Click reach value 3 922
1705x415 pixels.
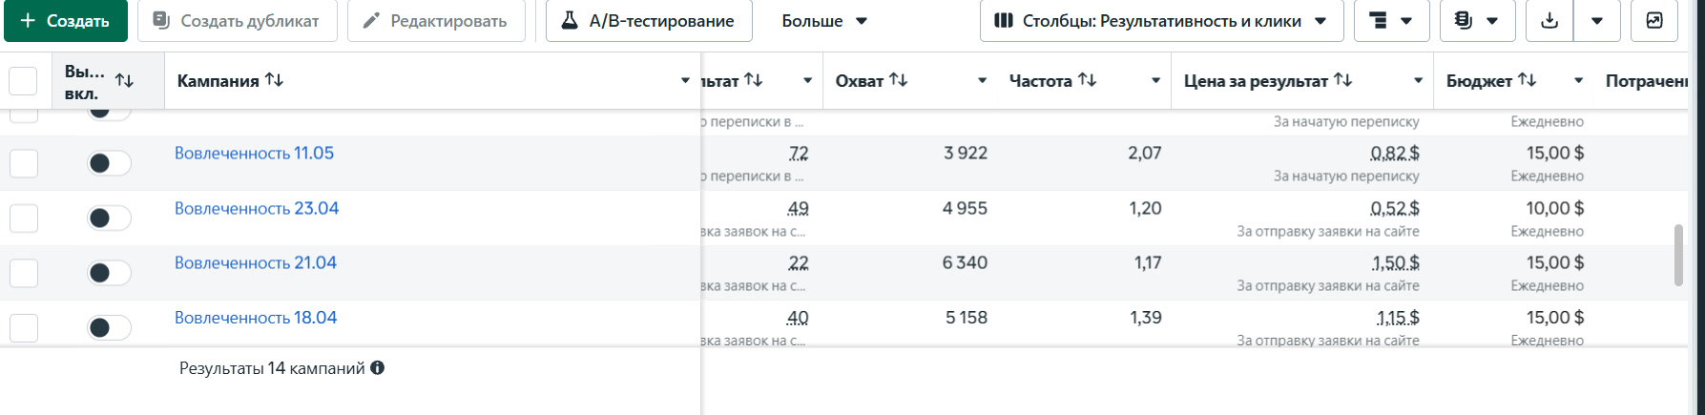966,153
